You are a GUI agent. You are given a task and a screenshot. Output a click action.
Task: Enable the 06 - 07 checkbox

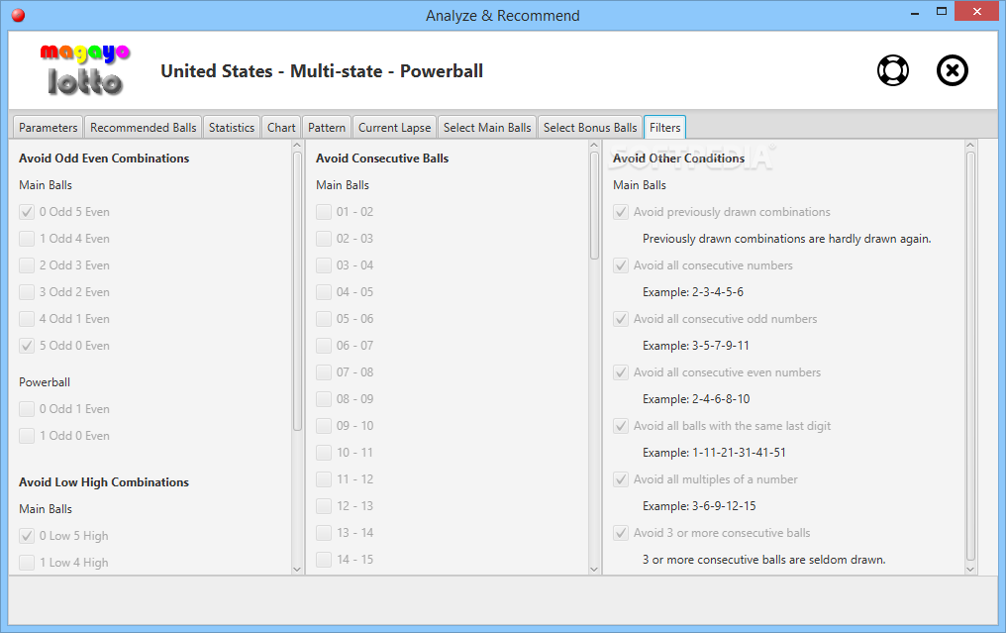point(324,346)
